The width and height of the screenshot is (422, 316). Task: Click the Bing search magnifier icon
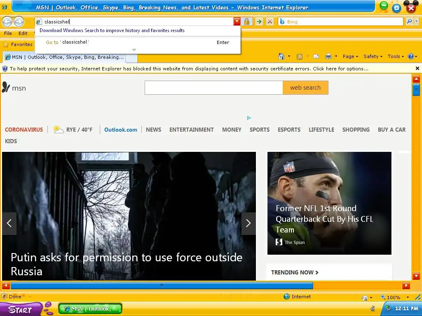coord(409,21)
